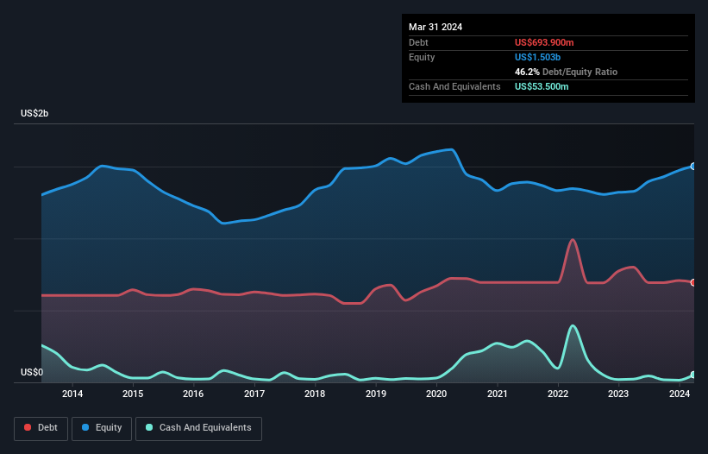Toggle the Equity series in the legend
Image resolution: width=708 pixels, height=454 pixels.
(x=102, y=428)
